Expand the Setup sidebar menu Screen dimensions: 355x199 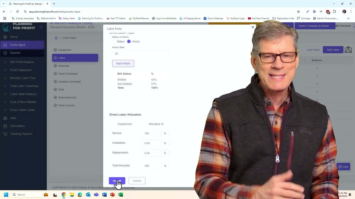click(23, 37)
